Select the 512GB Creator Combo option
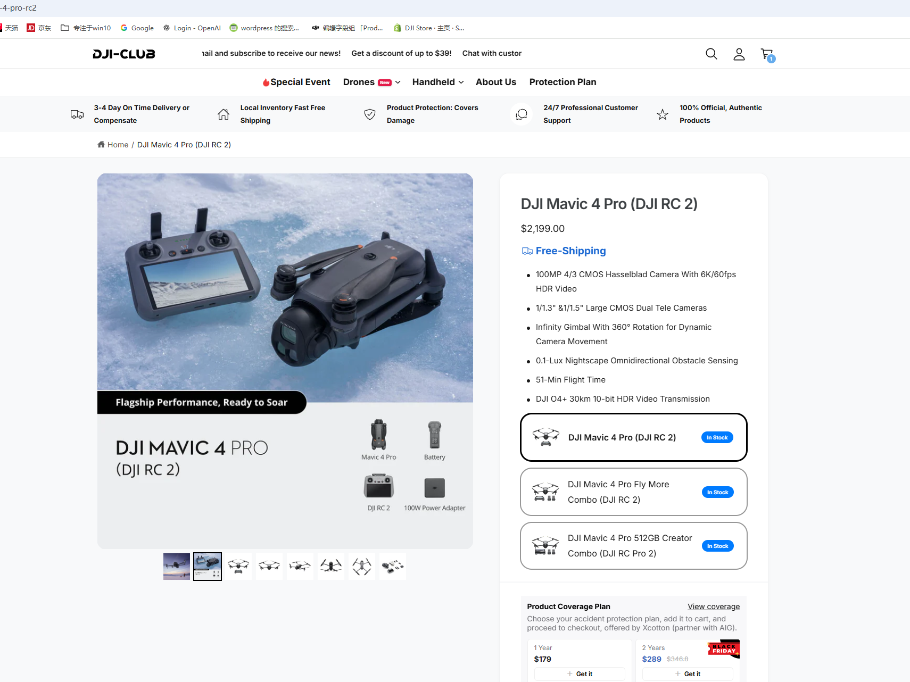The image size is (910, 682). [633, 546]
